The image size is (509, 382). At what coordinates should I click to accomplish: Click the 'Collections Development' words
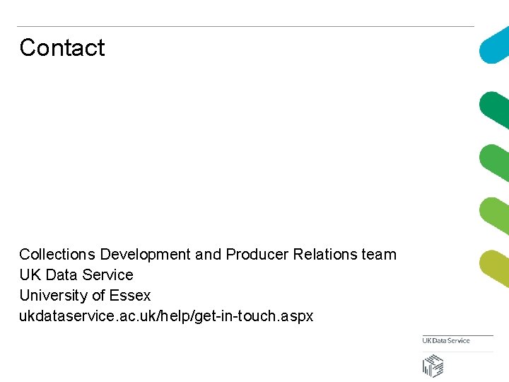click(105, 254)
